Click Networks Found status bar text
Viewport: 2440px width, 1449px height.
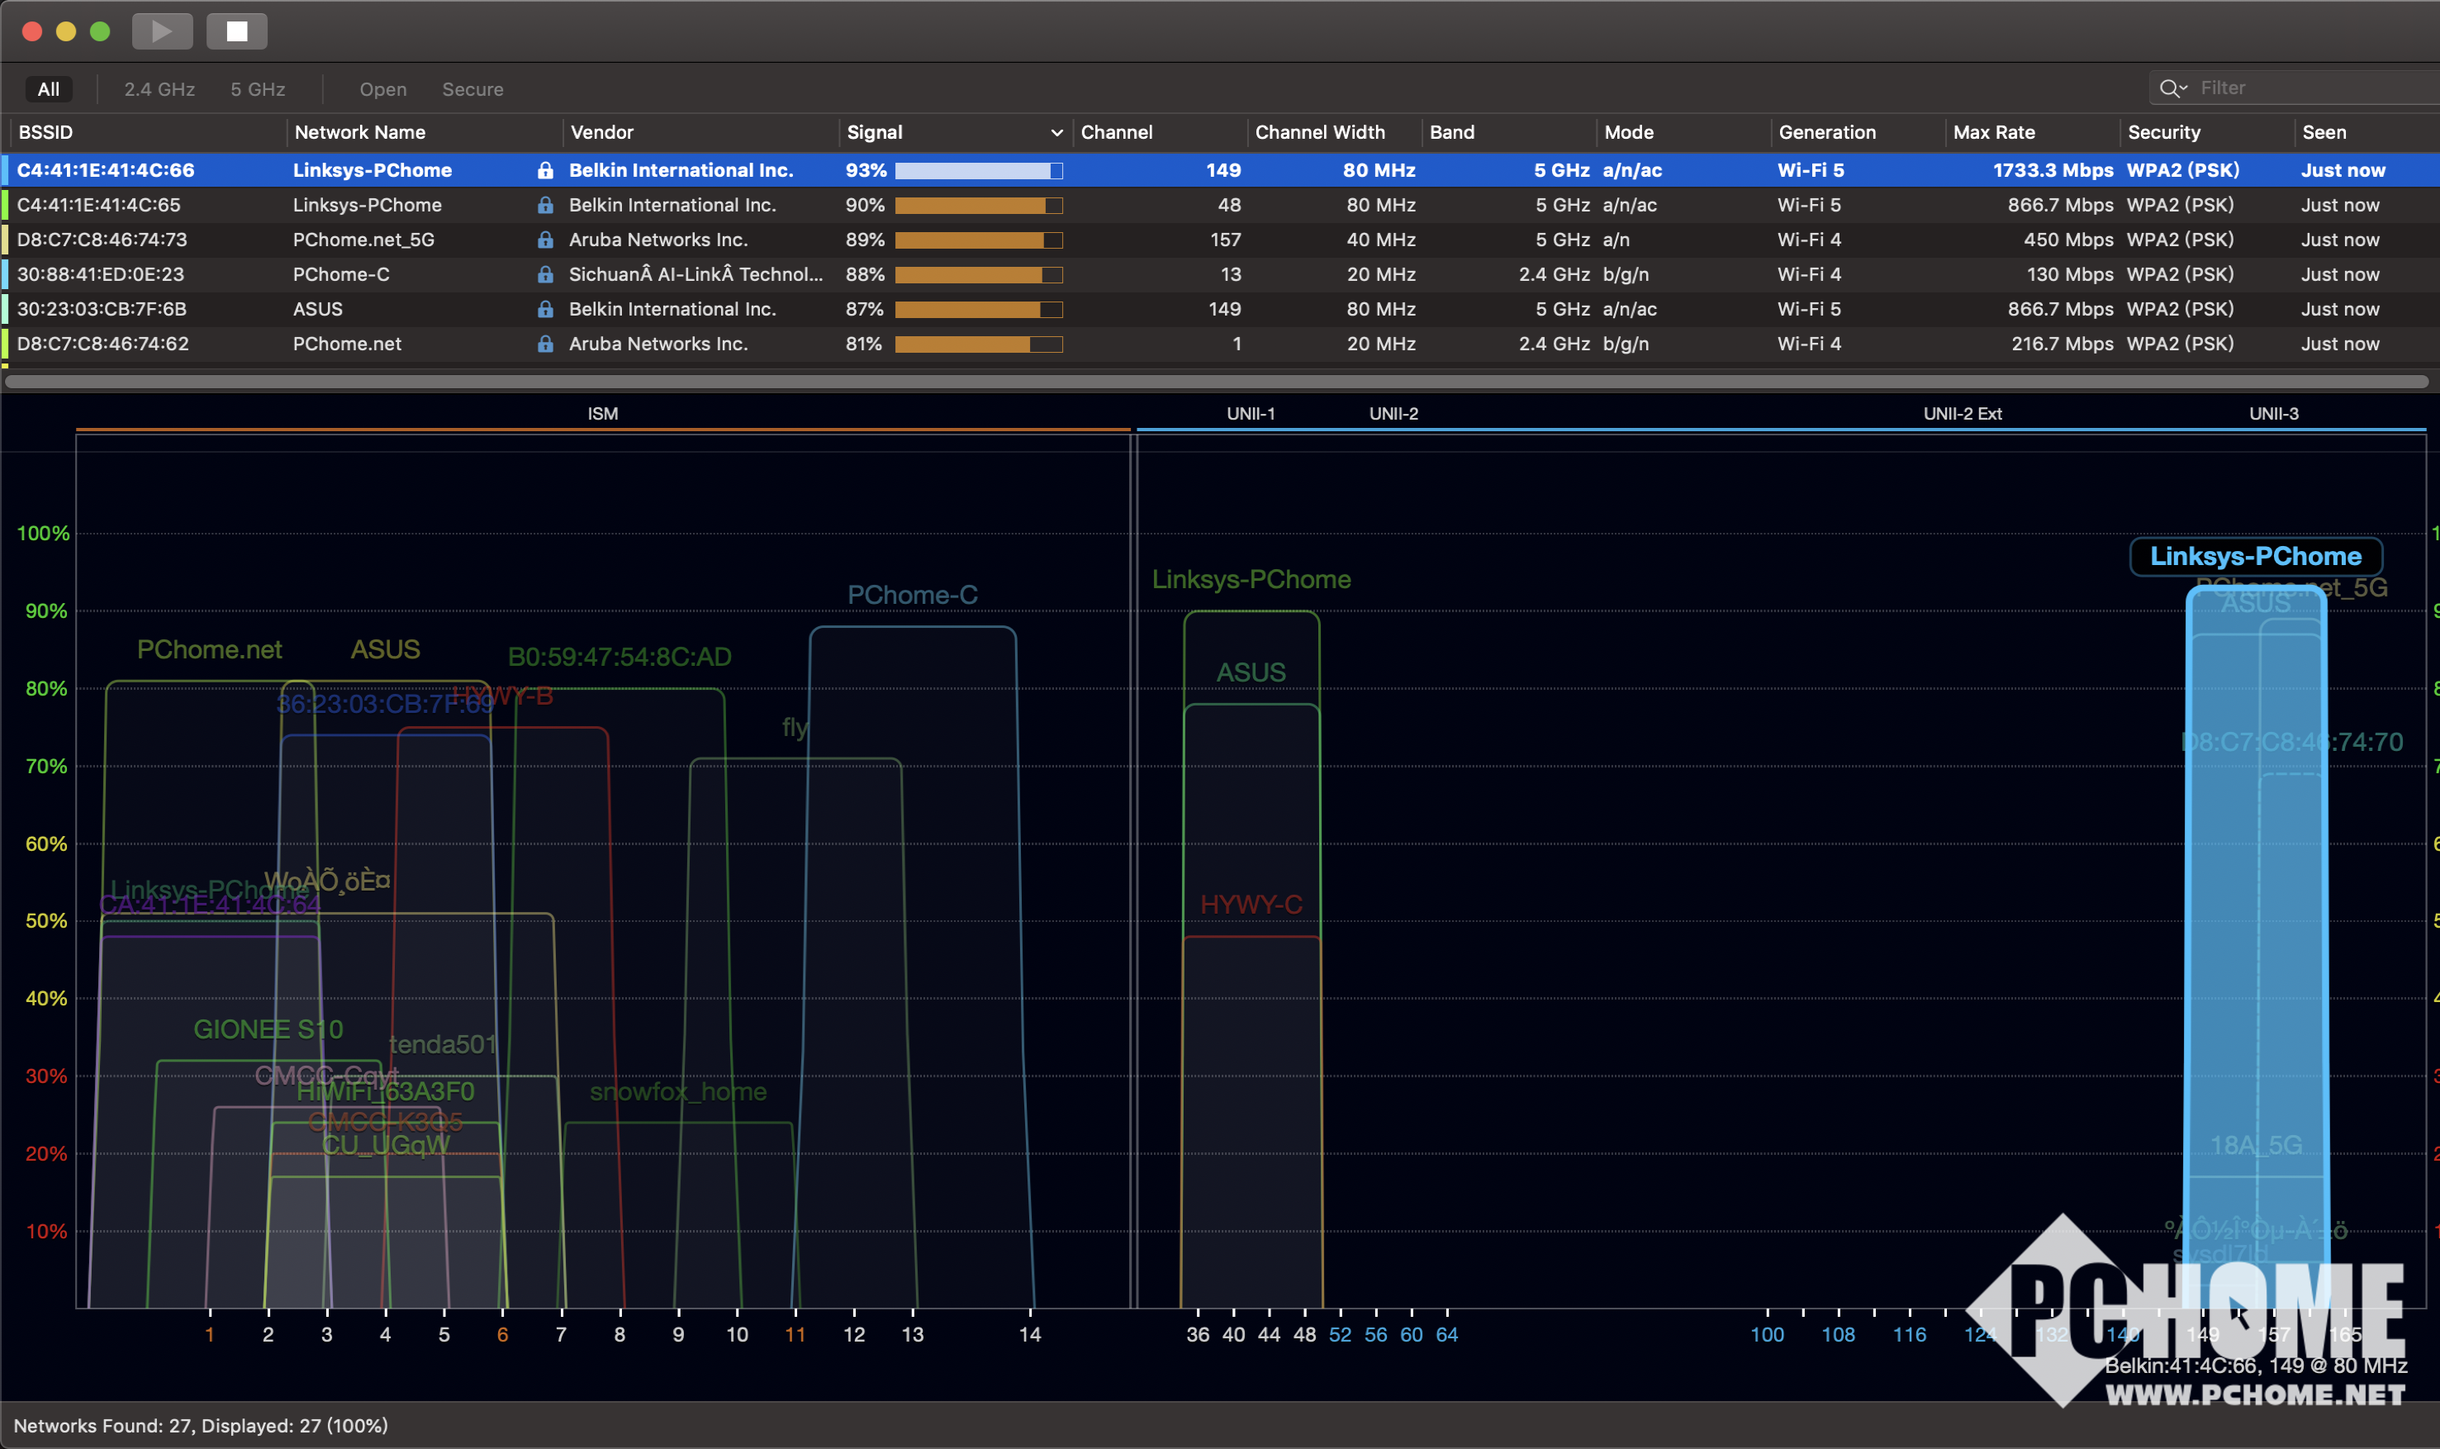201,1426
